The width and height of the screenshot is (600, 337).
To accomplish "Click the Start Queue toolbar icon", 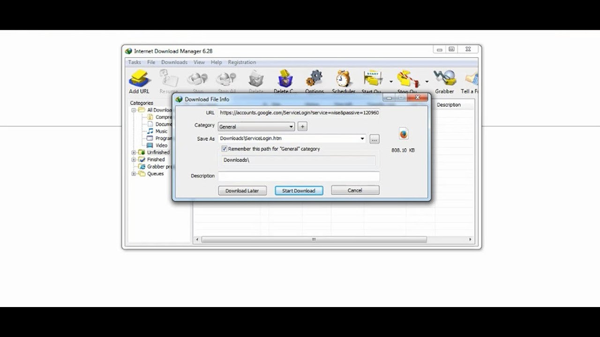I will point(373,79).
